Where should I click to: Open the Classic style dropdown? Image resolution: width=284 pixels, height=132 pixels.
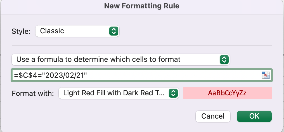[x=77, y=31]
